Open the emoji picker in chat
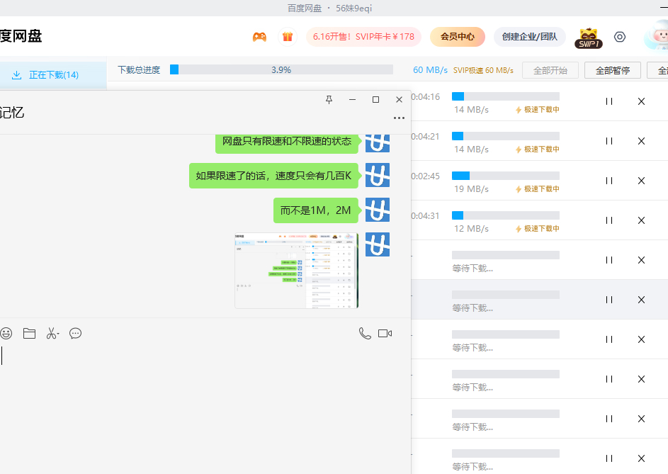The image size is (668, 474). point(6,333)
